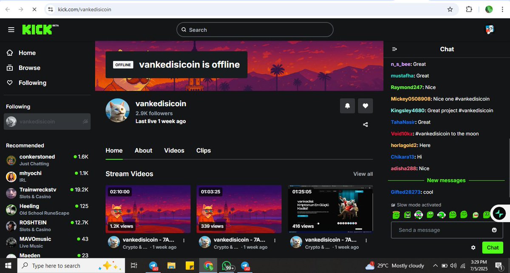Click the green Chat send button
The image size is (510, 273).
tap(493, 248)
